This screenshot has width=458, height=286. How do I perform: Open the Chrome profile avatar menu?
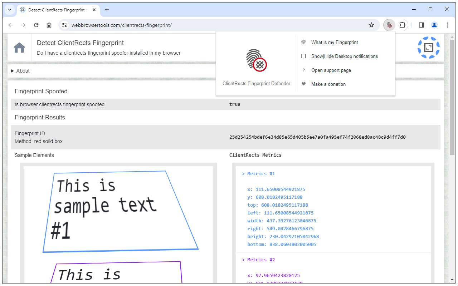[434, 25]
